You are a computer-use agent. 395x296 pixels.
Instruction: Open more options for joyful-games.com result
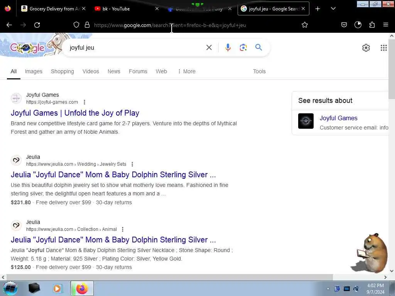pos(84,102)
